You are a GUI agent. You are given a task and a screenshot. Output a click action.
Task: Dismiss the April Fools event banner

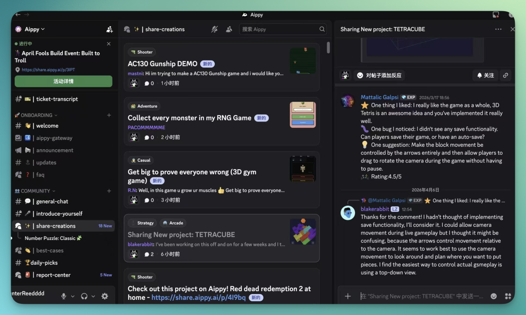pos(109,44)
